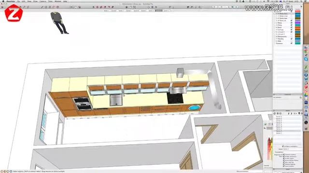Toggle Hidden Geometry property checkbox
Image resolution: width=309 pixels, height=173 pixels.
[284, 157]
